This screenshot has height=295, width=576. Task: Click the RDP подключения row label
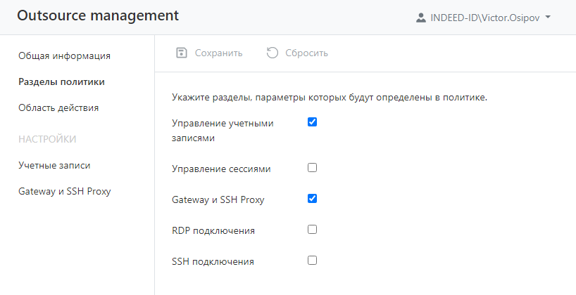pos(213,230)
